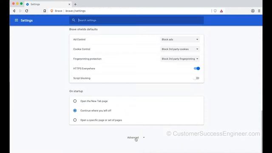Select Open a specific page option
Viewport: 272px width, 153px height.
point(75,120)
